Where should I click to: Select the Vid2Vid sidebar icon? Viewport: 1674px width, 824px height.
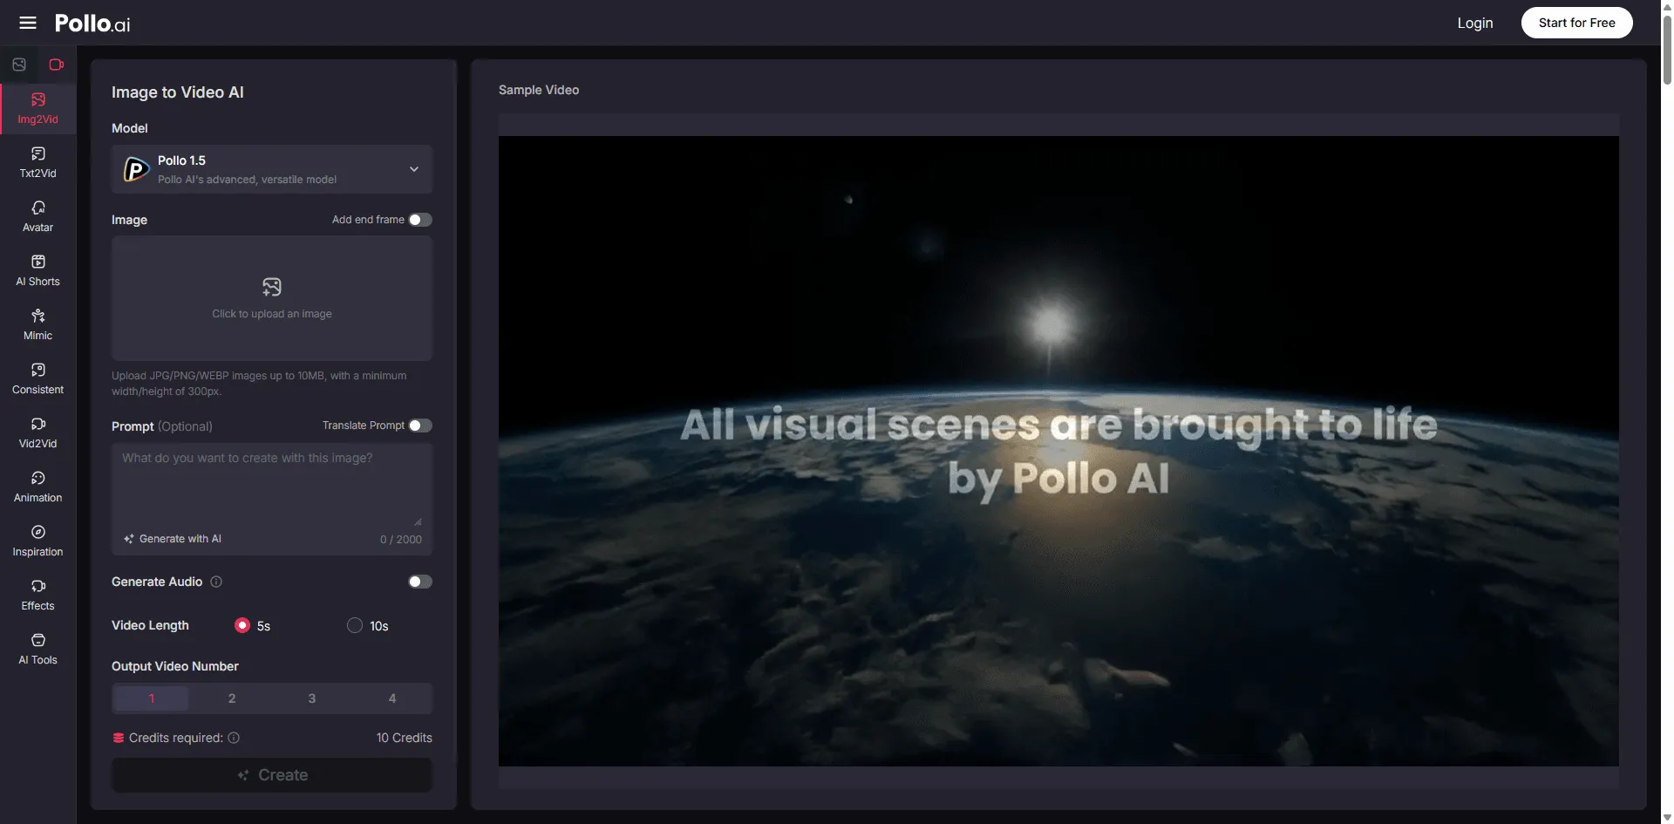38,432
